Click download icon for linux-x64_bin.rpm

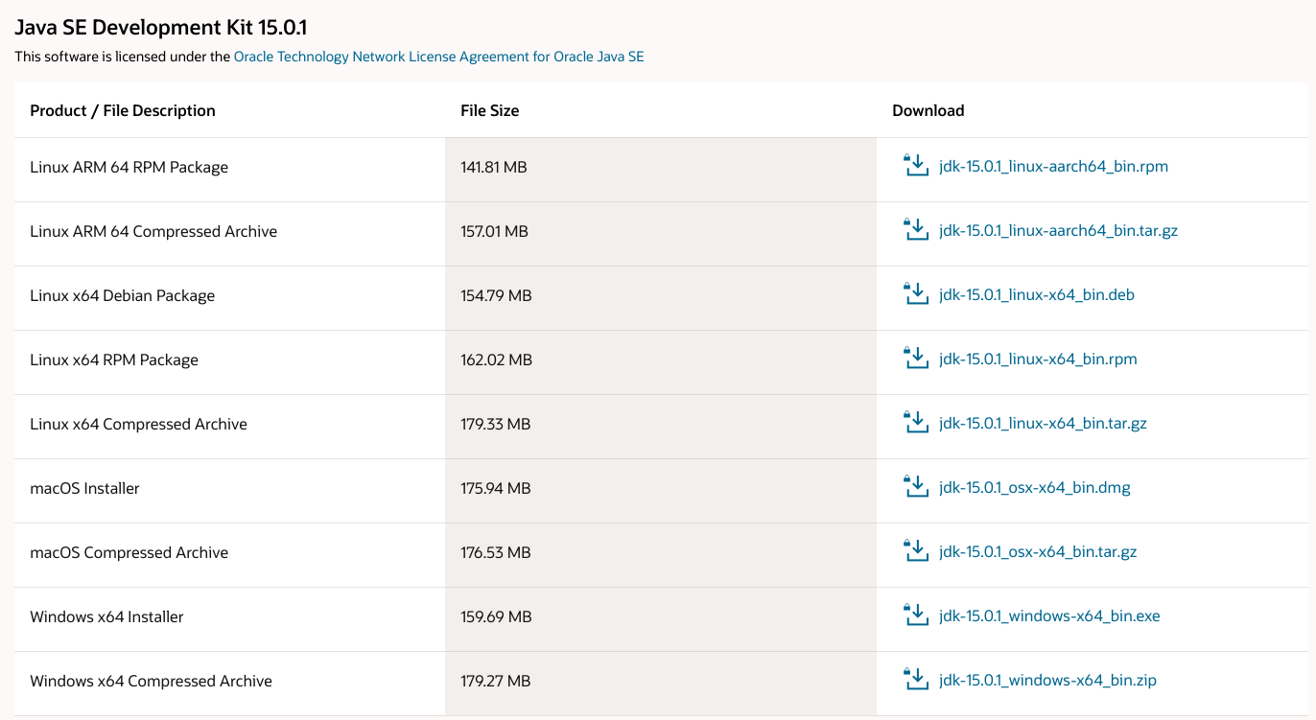coord(917,358)
